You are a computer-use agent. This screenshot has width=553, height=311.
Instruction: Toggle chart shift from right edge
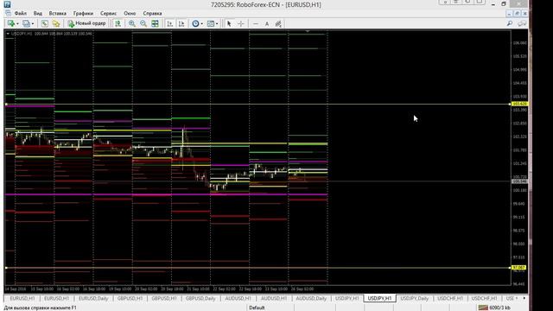tap(181, 23)
